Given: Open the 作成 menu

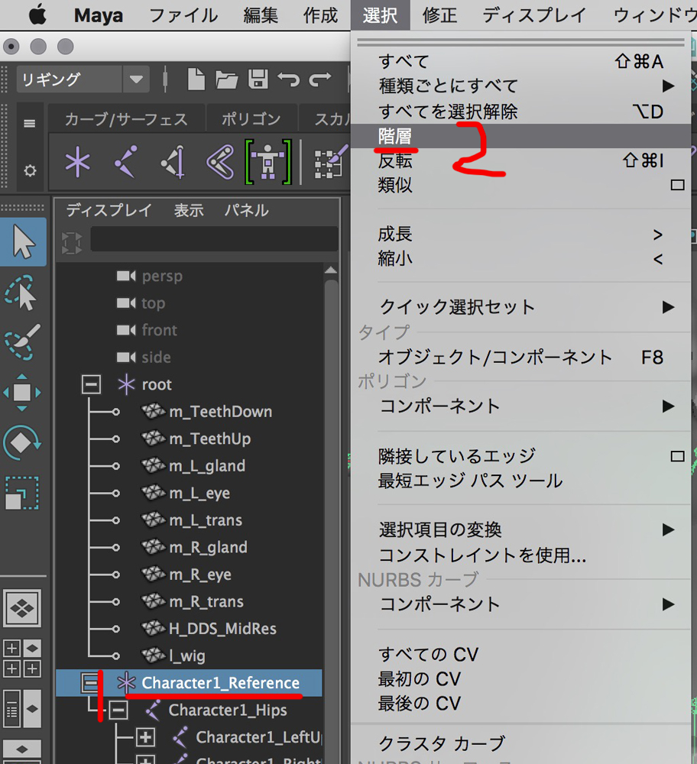Looking at the screenshot, I should (x=320, y=15).
